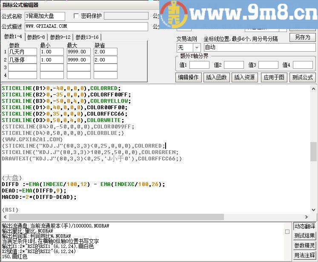
Task: Click empty parameter 4 name field
Action: click(23, 75)
